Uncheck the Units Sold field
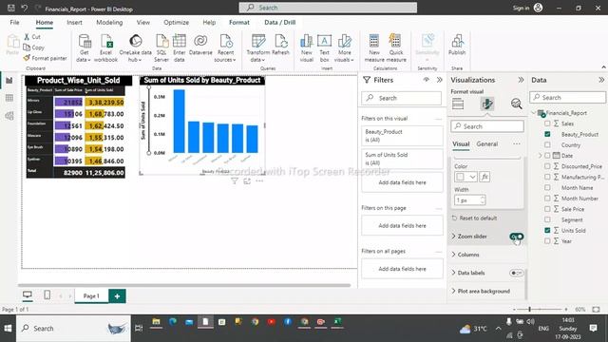 [x=547, y=230]
